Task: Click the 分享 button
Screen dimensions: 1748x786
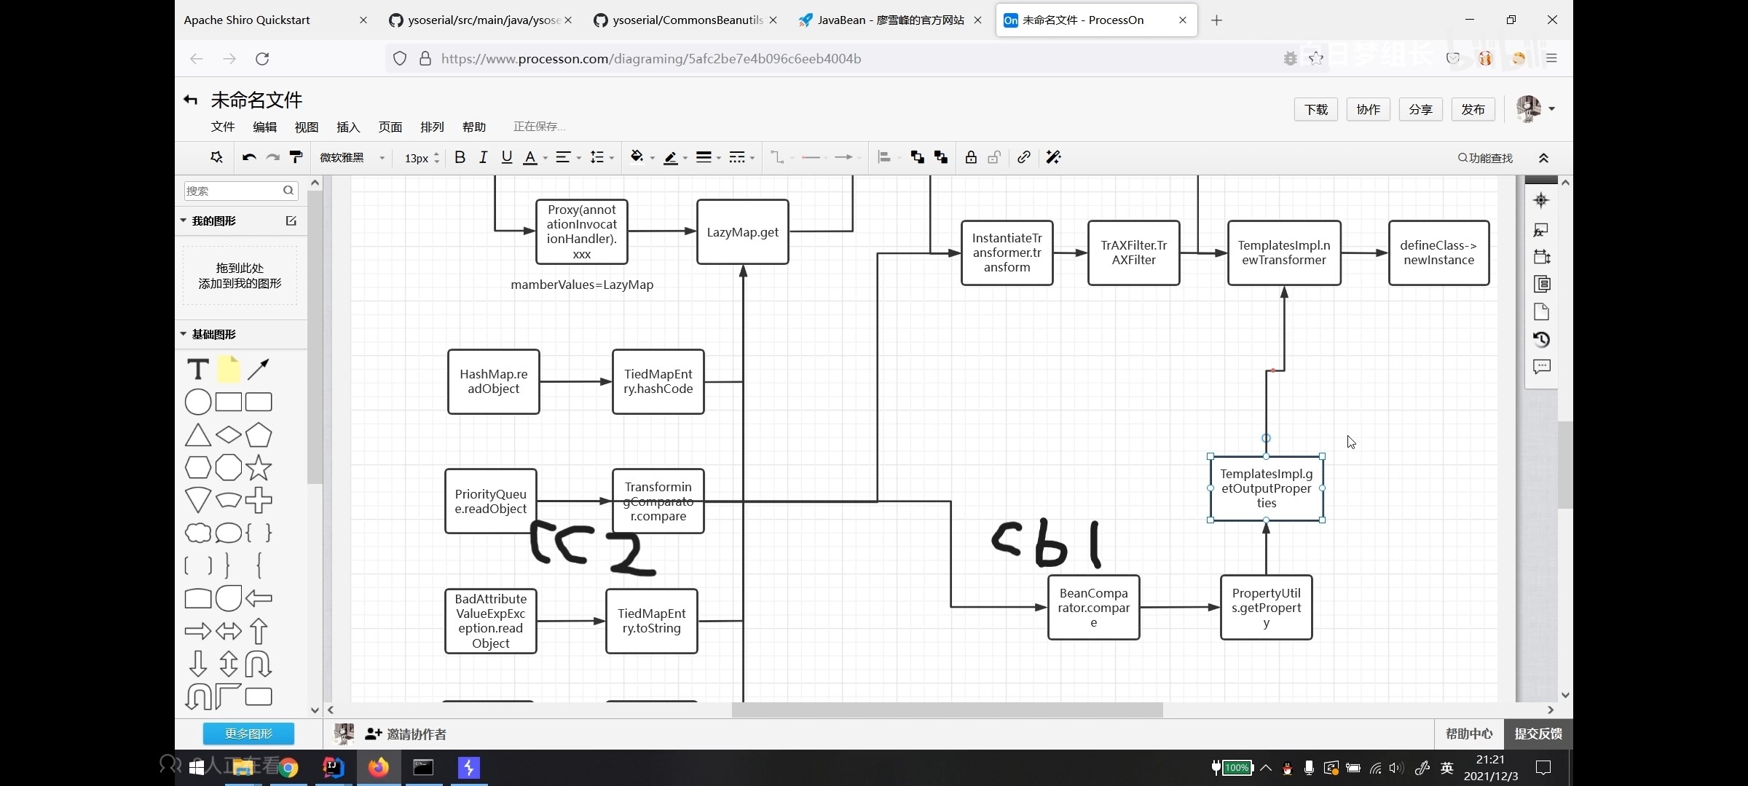Action: click(x=1420, y=109)
